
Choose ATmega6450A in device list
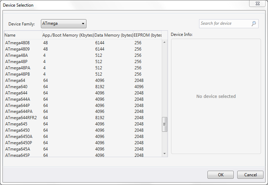tap(83, 137)
